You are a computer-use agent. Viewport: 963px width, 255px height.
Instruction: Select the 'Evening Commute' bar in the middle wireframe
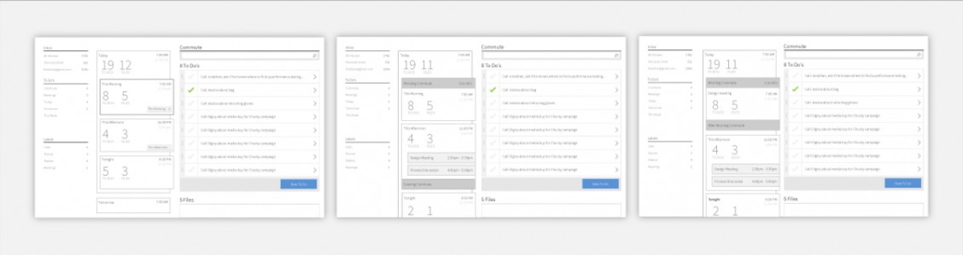438,184
